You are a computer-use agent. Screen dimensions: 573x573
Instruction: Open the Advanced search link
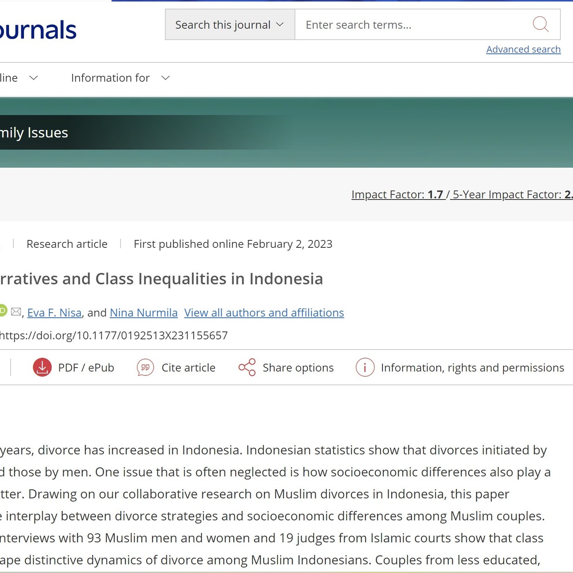point(523,49)
